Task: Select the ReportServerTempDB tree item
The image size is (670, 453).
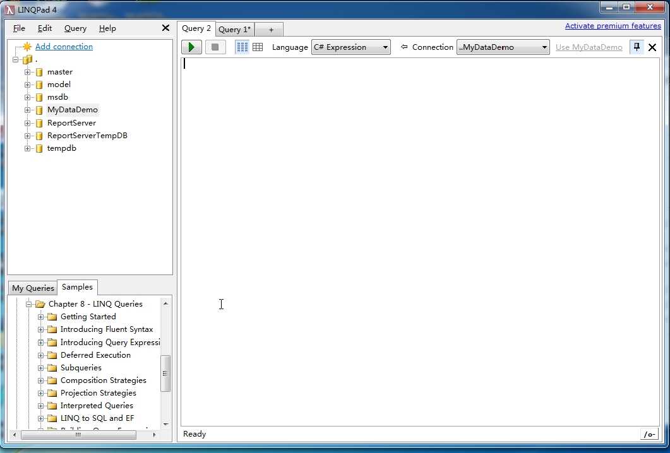Action: [x=87, y=136]
